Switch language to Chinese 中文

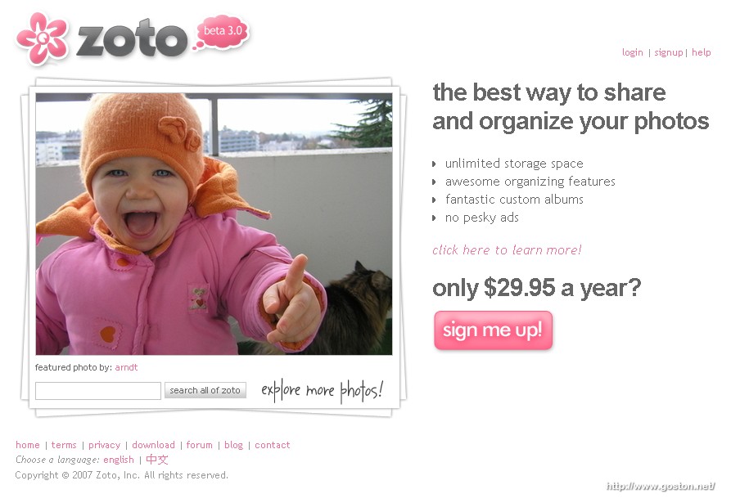[x=156, y=460]
